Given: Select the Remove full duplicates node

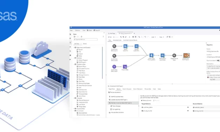Looking at the screenshot, I should click(162, 55).
